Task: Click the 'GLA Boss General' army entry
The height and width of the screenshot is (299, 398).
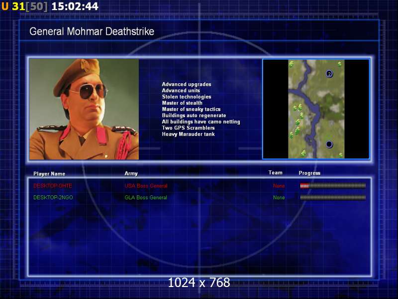Action: click(x=146, y=197)
